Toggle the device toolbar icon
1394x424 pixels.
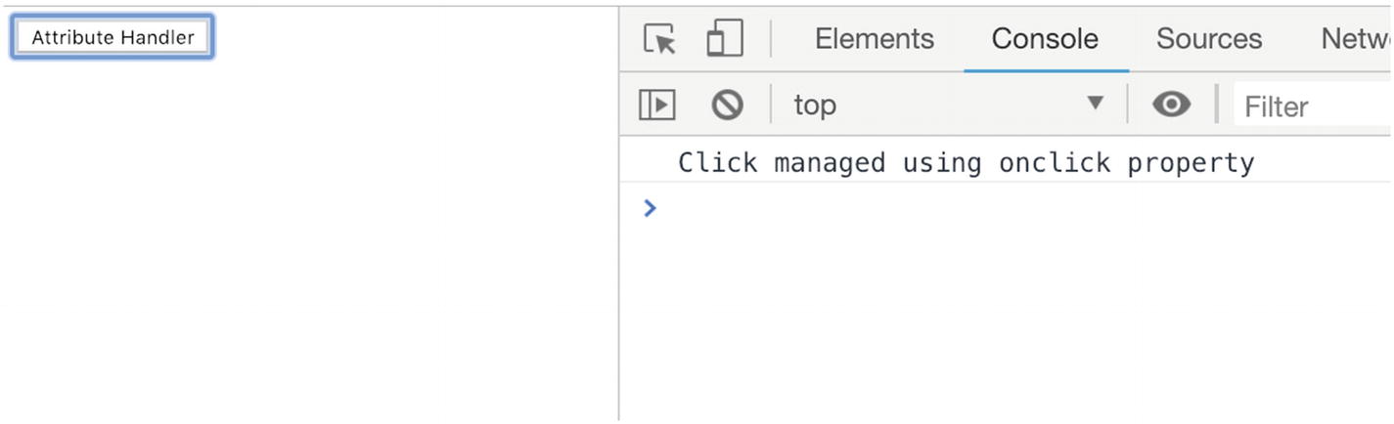coord(725,39)
